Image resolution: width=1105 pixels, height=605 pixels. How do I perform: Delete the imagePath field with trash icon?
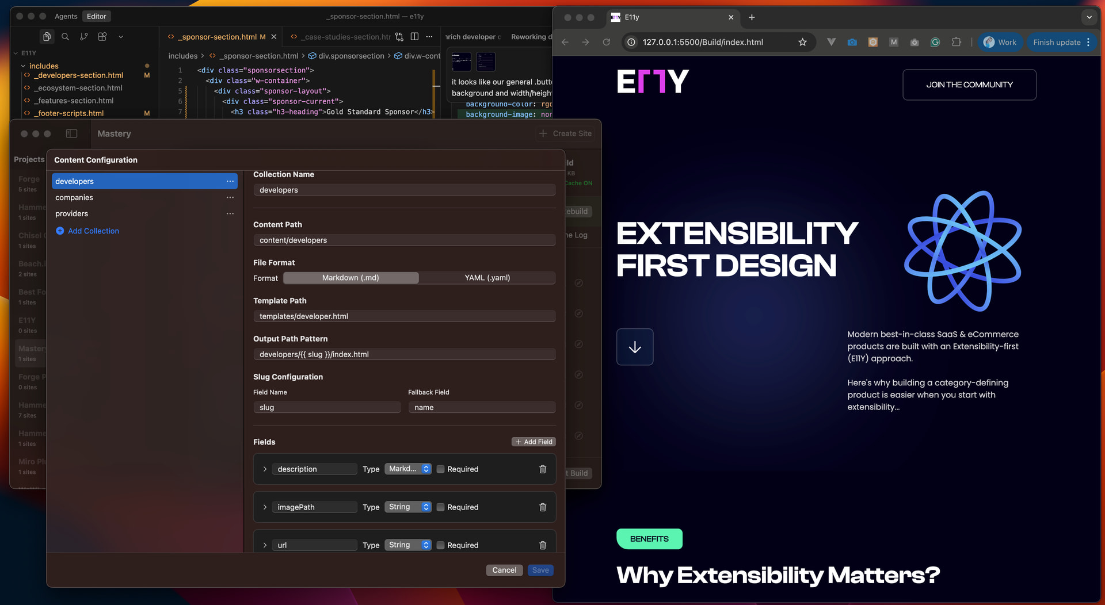(542, 507)
